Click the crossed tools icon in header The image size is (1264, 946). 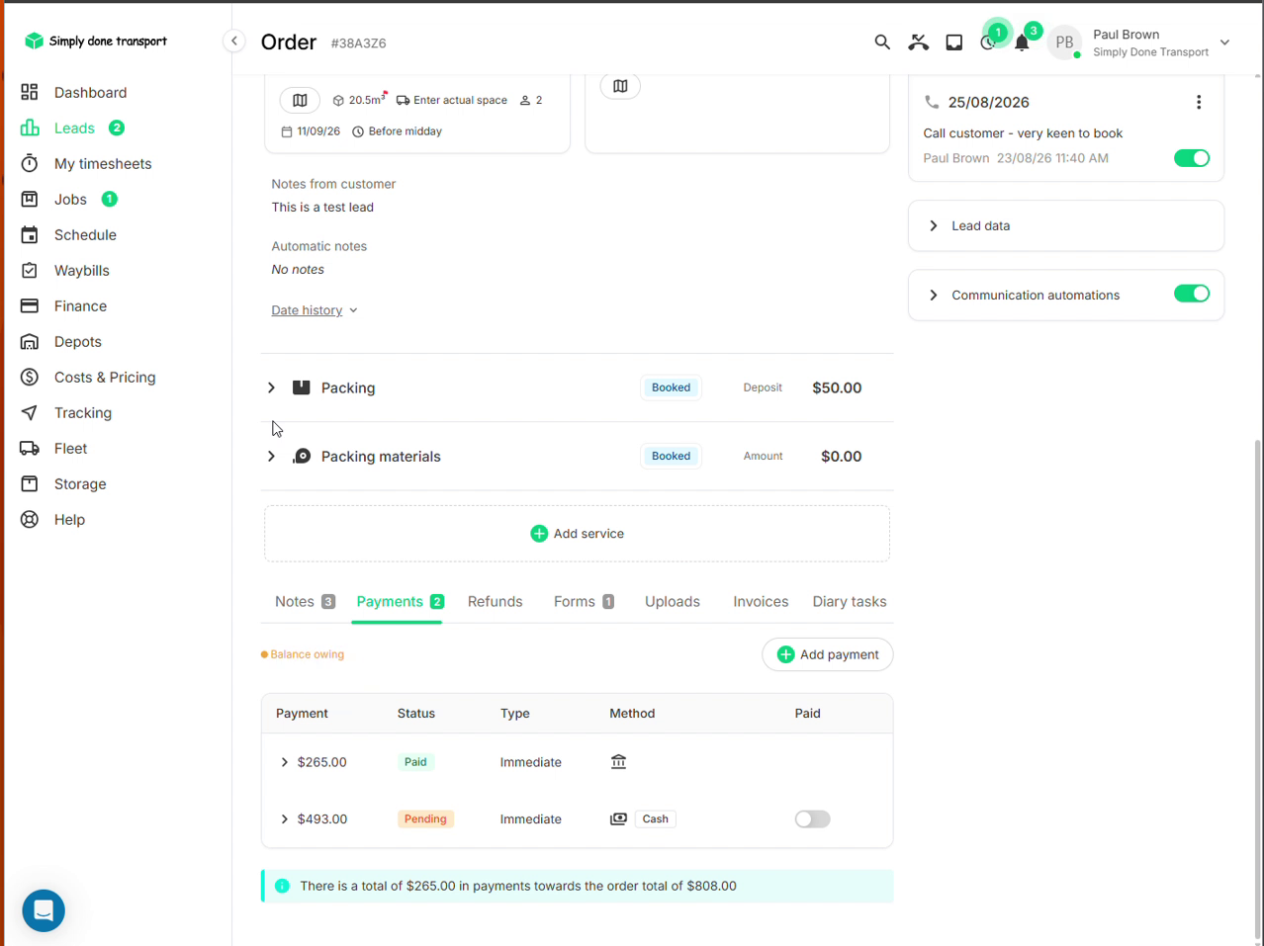[919, 43]
